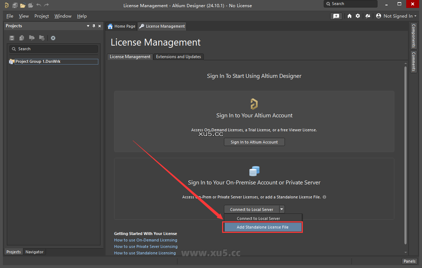Click the License Management page vertical scrollbar
This screenshot has height=268, width=422.
pos(406,154)
